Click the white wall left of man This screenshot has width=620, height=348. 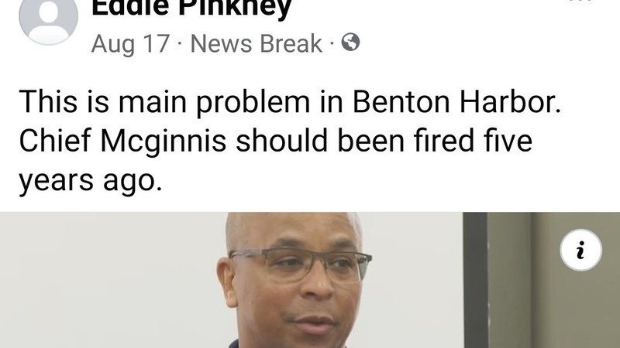click(107, 280)
